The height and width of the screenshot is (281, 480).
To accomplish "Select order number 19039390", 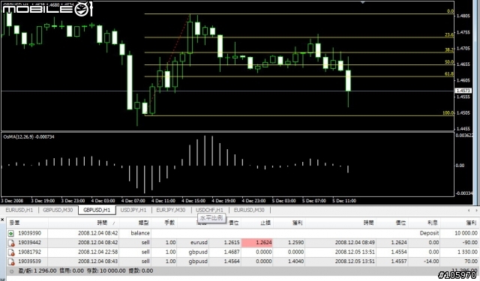I will tap(29, 233).
